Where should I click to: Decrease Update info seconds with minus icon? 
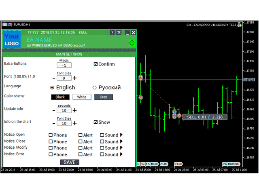click(x=54, y=110)
